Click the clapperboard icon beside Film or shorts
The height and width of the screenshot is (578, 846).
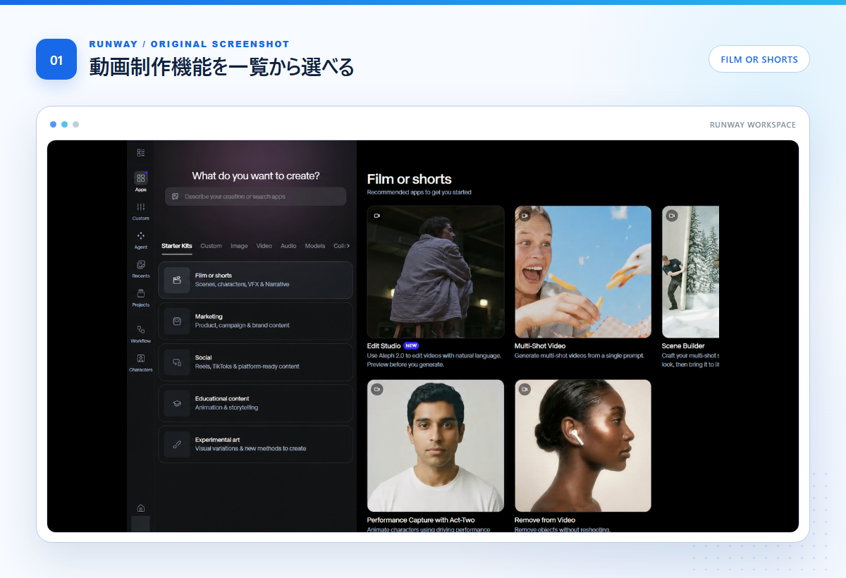click(x=177, y=280)
